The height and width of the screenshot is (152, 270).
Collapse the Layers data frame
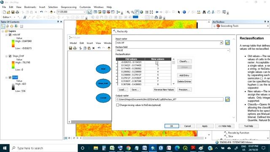click(x=3, y=31)
